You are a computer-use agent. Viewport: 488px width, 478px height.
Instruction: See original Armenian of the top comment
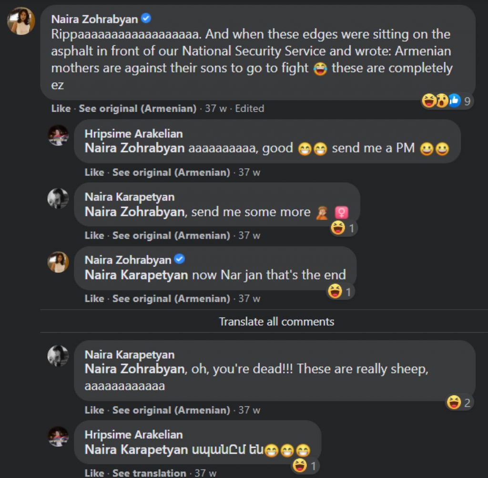coord(137,109)
